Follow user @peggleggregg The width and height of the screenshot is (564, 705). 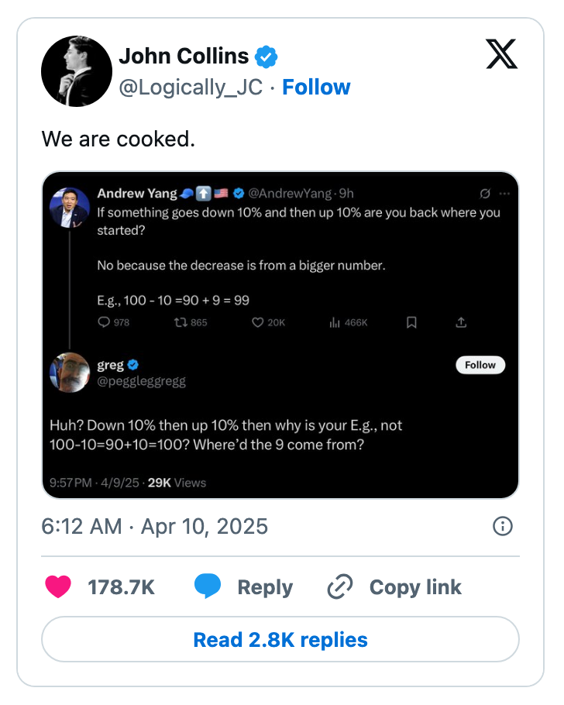pyautogui.click(x=480, y=365)
